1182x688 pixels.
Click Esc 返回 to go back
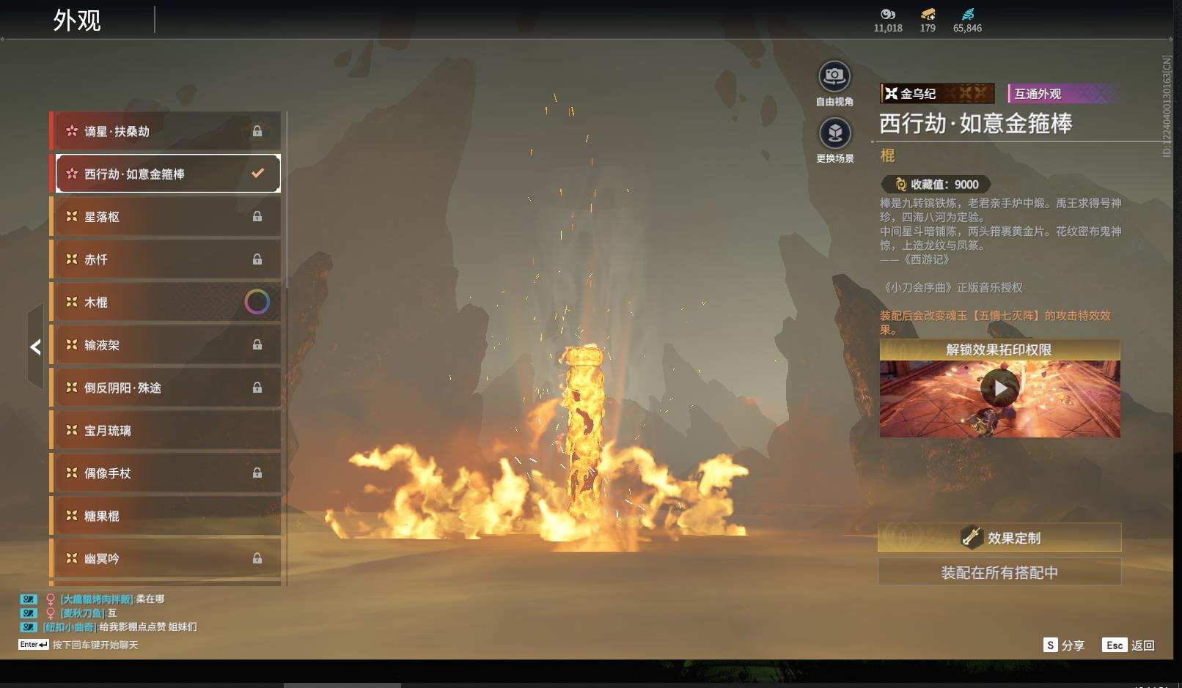click(x=1129, y=645)
